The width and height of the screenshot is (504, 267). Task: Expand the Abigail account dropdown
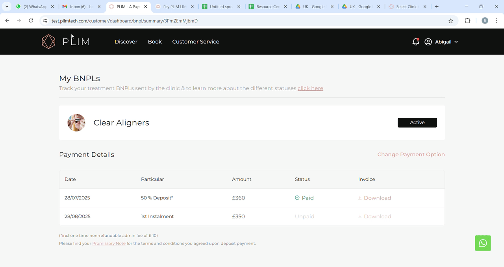coord(441,42)
